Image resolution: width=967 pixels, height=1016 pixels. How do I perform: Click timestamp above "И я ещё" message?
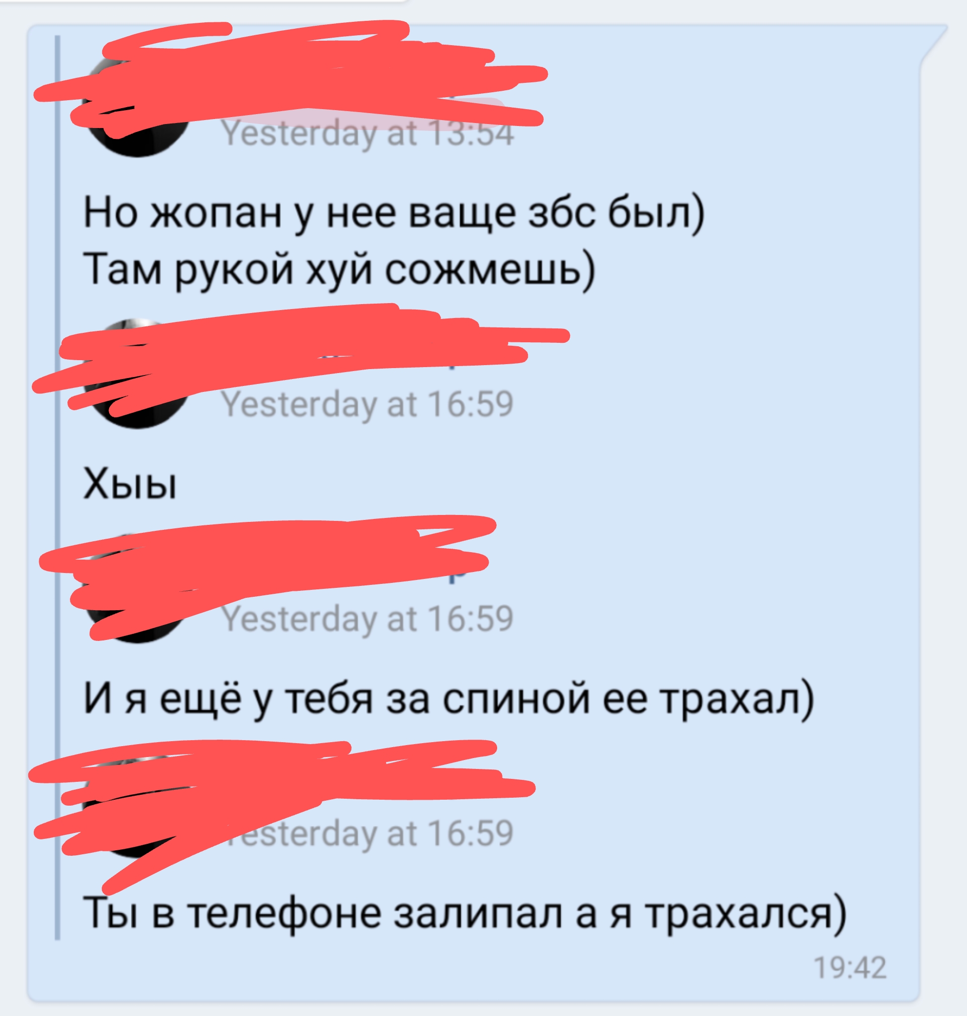click(368, 618)
